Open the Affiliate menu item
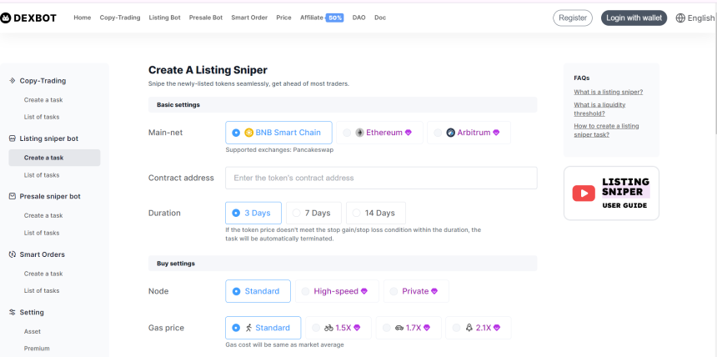The image size is (717, 357). (x=312, y=18)
